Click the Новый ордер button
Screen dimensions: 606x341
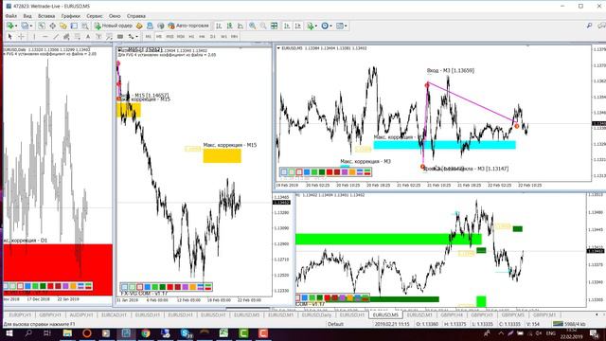coord(114,26)
